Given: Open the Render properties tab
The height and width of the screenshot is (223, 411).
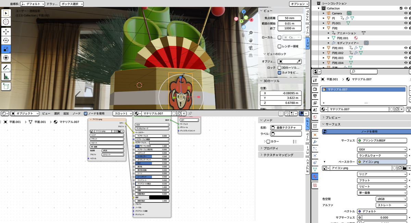Looking at the screenshot, I should [x=315, y=89].
